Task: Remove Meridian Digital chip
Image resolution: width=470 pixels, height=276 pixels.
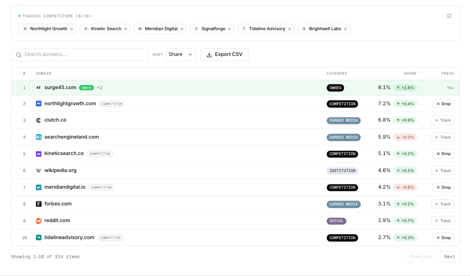Action: coord(182,29)
